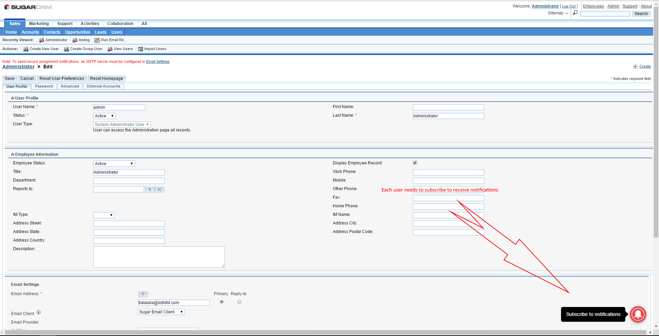Image resolution: width=659 pixels, height=336 pixels.
Task: Click the Create New User icon
Action: (x=26, y=49)
